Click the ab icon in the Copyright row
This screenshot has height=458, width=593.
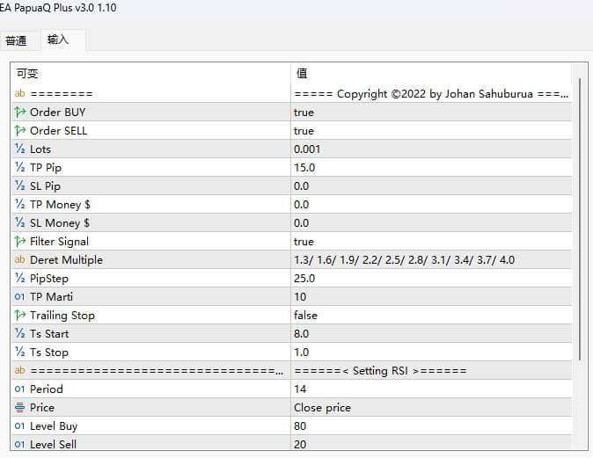tap(19, 93)
